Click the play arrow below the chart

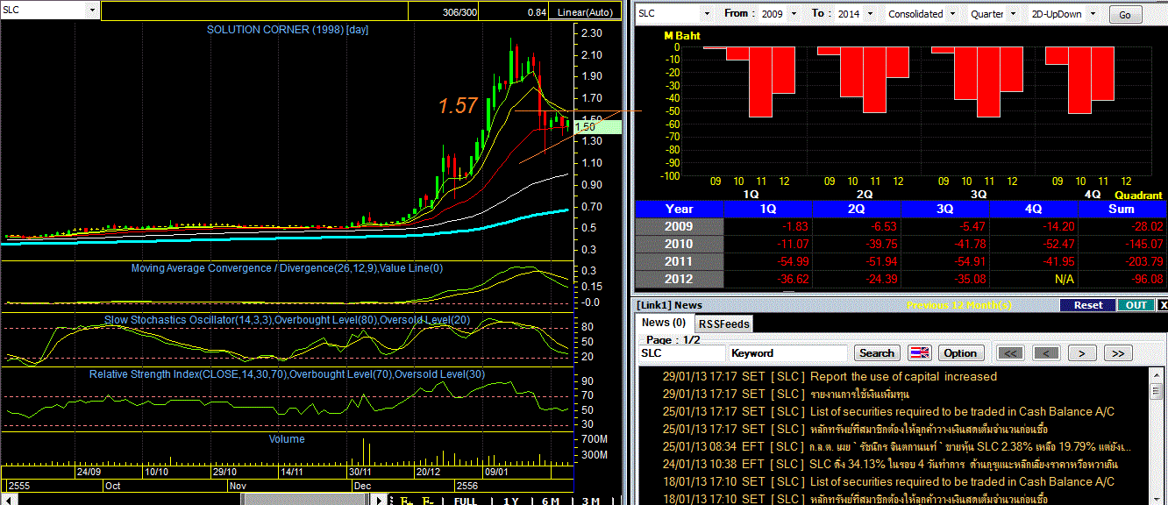379,500
